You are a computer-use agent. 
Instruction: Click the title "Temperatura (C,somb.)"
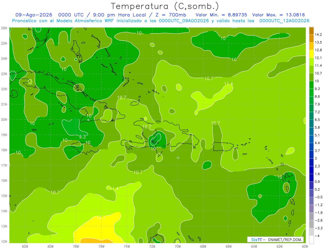(x=165, y=6)
